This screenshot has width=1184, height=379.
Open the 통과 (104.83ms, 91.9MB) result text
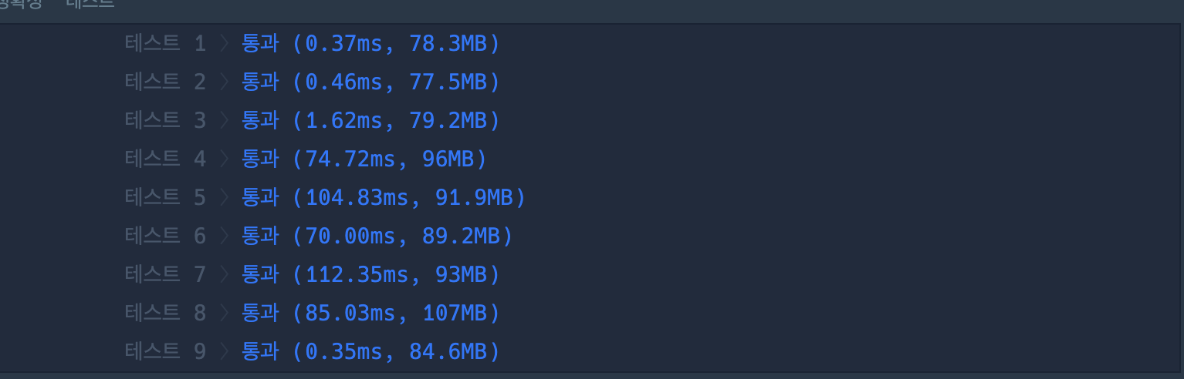tap(384, 198)
